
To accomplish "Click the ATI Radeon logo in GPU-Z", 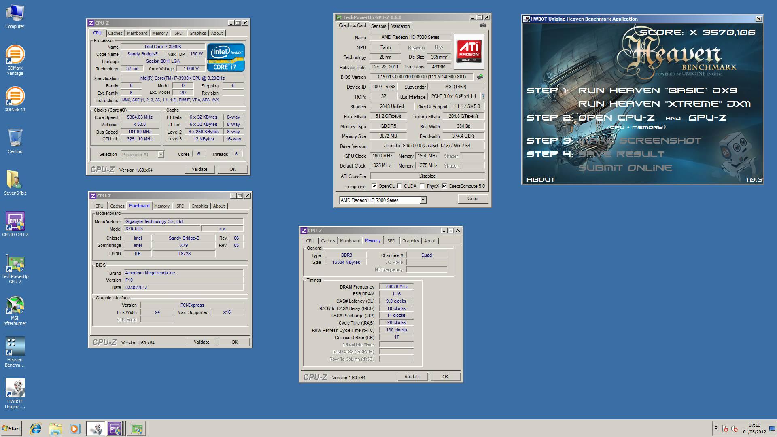I will (469, 51).
